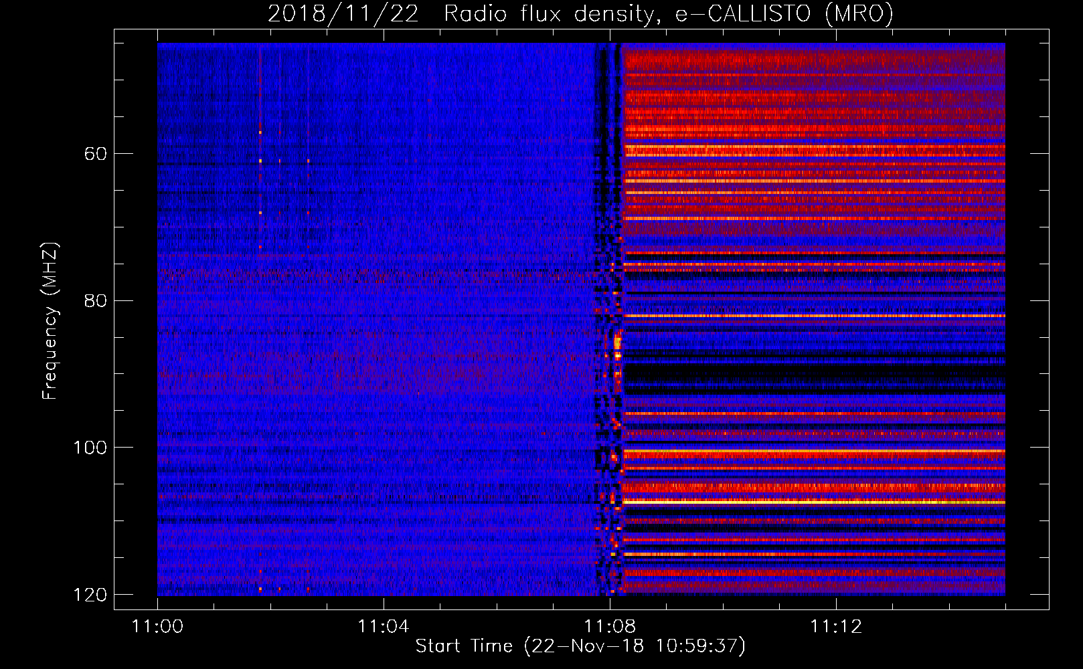Click the 'Frequency (MHZ)' axis label
Image resolution: width=1083 pixels, height=669 pixels.
click(50, 321)
